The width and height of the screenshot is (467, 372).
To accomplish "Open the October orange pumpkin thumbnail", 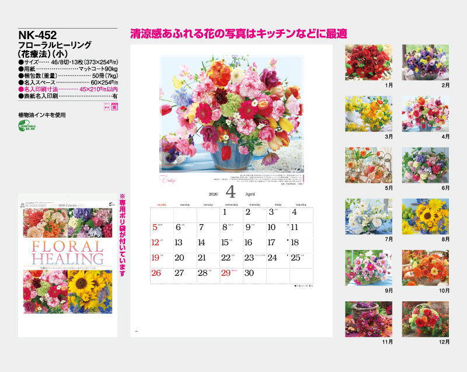I will pos(426,267).
